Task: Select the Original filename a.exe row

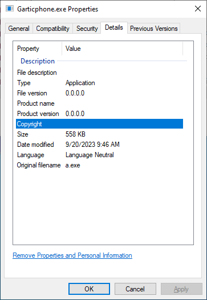Action: tap(99, 165)
